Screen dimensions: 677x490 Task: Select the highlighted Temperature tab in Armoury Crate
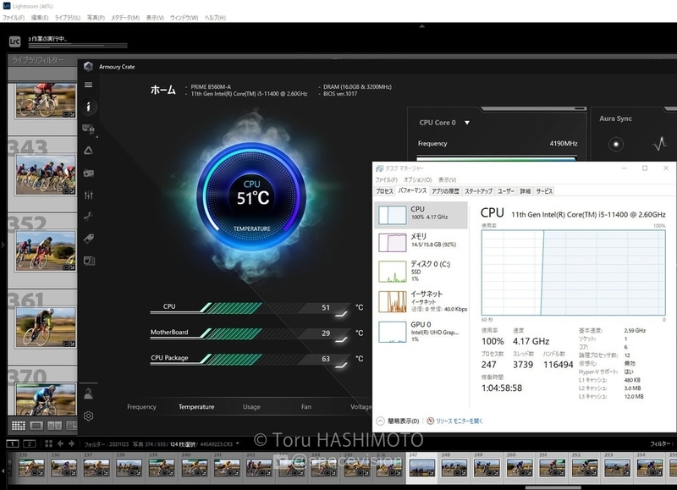click(x=196, y=407)
